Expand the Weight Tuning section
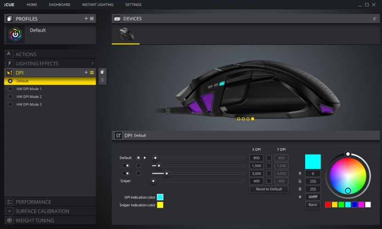The height and width of the screenshot is (229, 382). (x=50, y=220)
